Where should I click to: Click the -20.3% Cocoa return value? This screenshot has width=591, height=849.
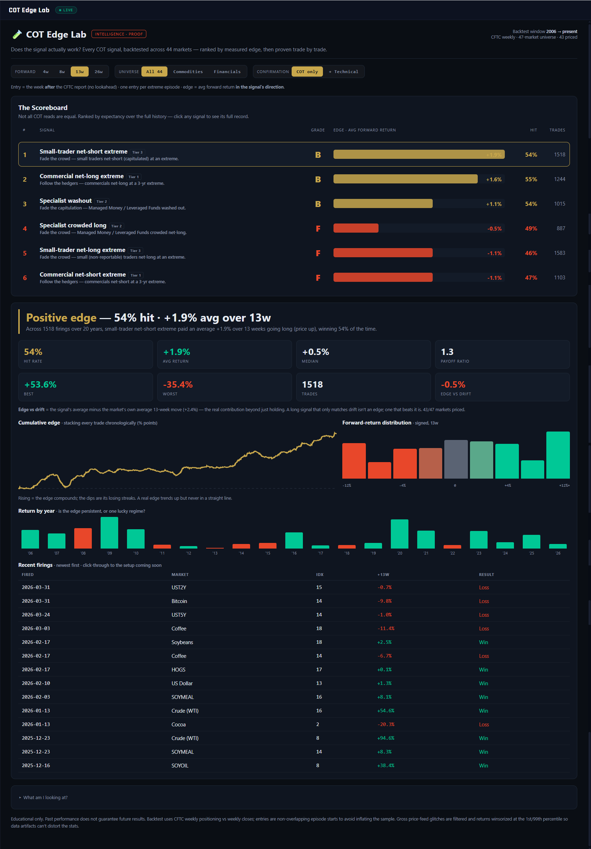pyautogui.click(x=386, y=724)
